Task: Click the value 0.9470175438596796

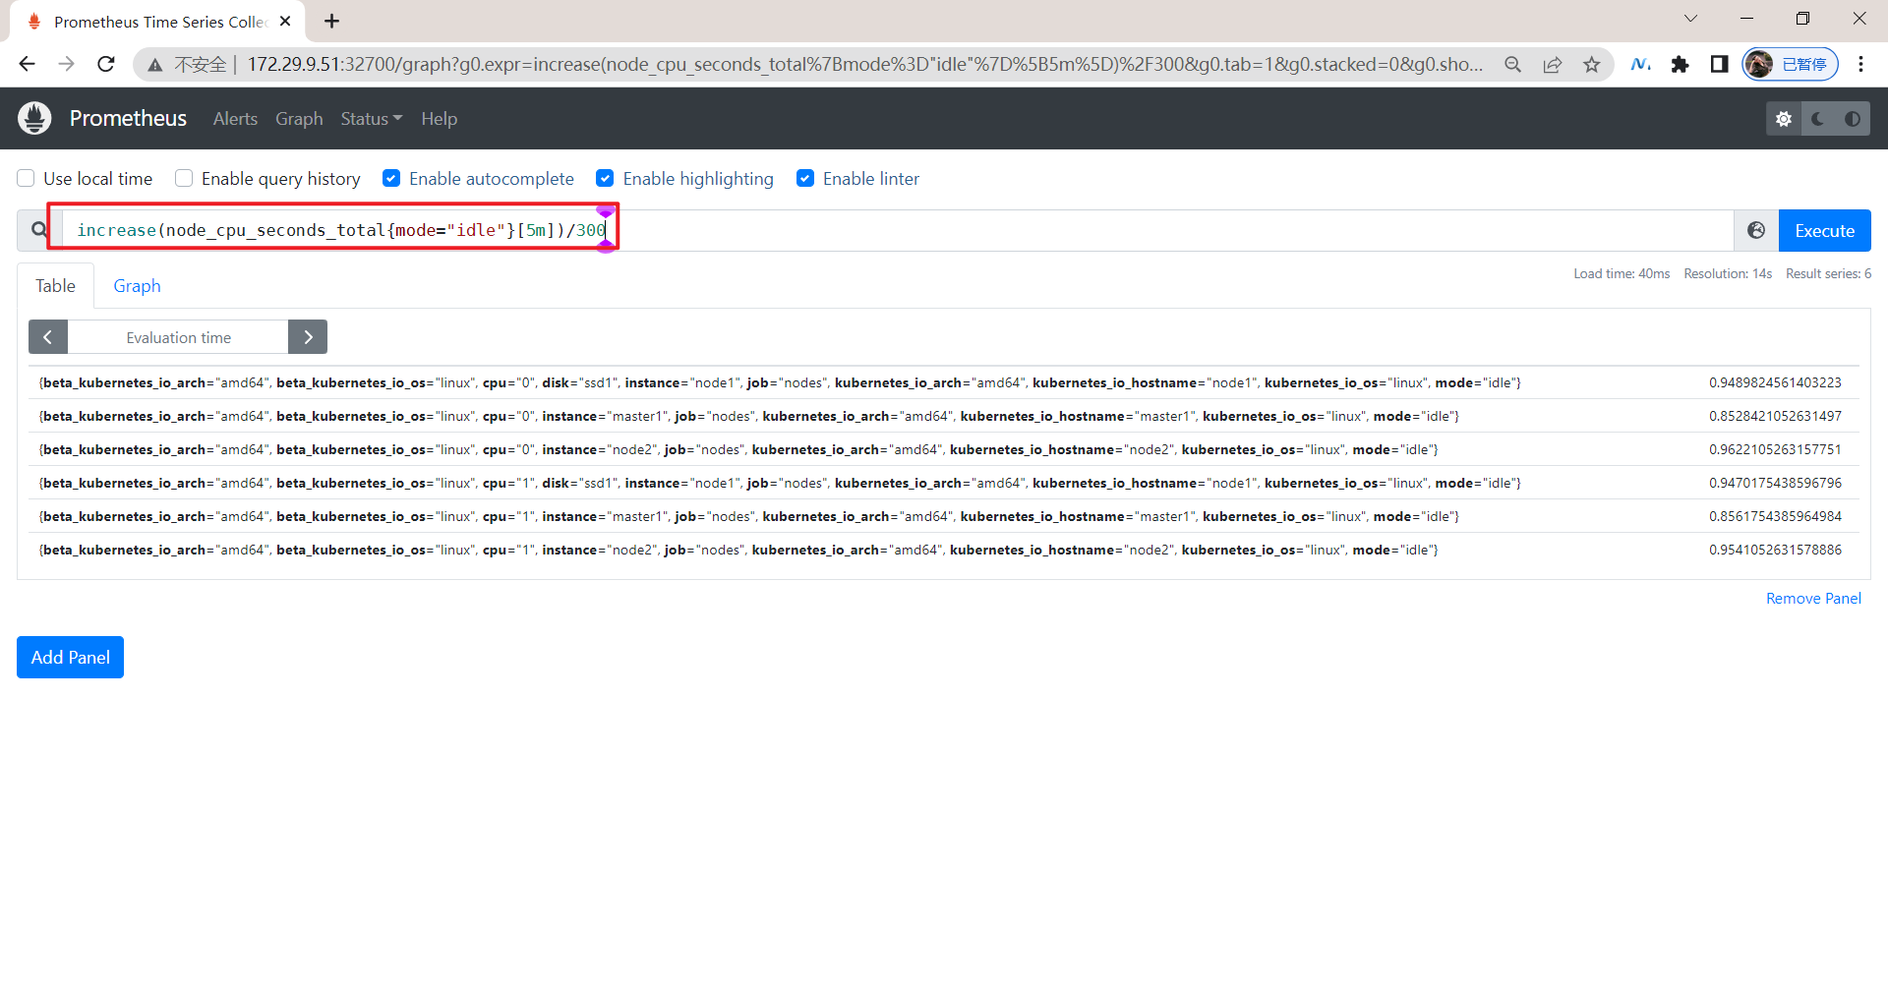Action: pyautogui.click(x=1775, y=483)
